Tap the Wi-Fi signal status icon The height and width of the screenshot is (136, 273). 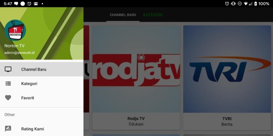pos(245,4)
